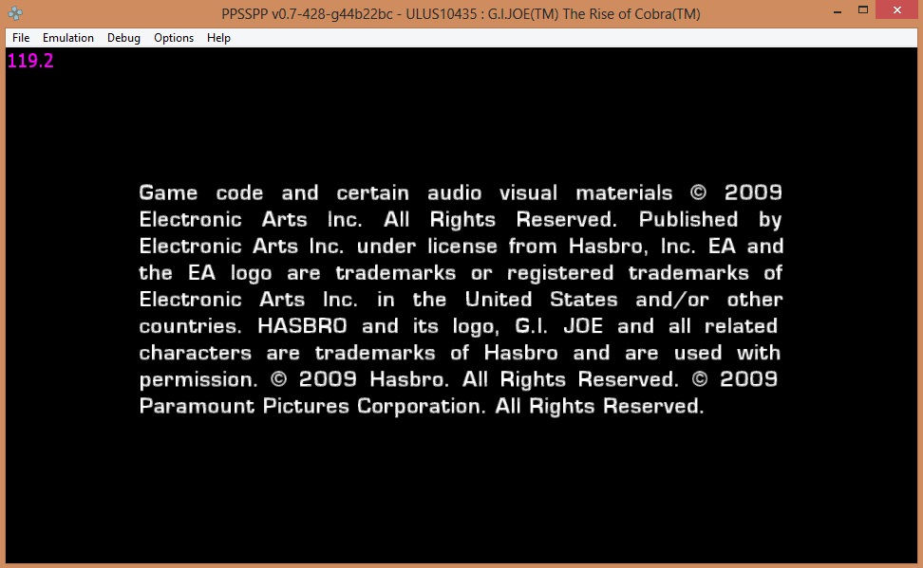This screenshot has width=923, height=568.
Task: Click the word "characters" in the notice
Action: [x=195, y=354]
